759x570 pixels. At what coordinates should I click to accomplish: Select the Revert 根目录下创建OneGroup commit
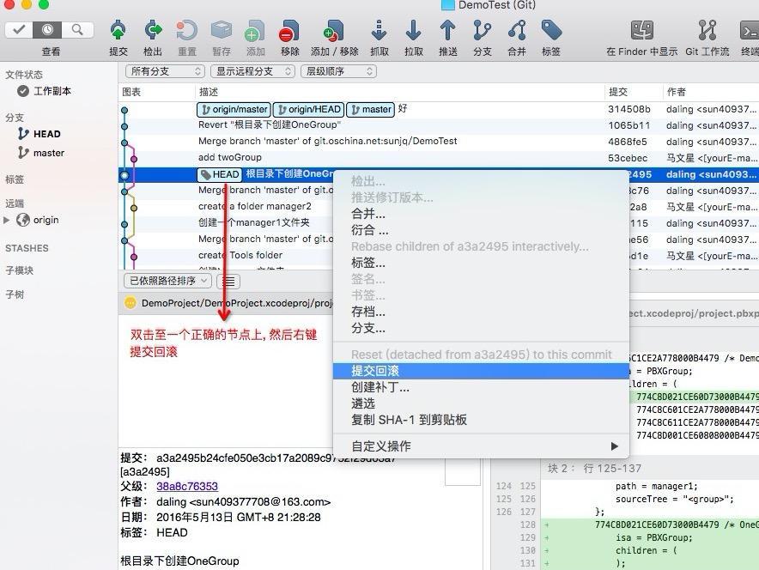click(438, 125)
